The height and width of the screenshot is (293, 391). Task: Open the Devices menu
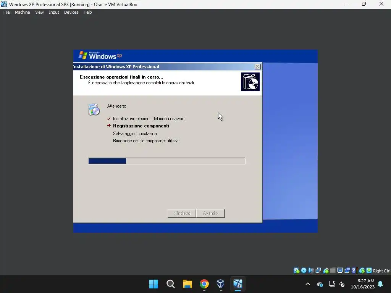[71, 12]
